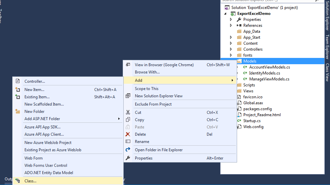Click the New Folder icon in the submenu
Image resolution: width=330 pixels, height=185 pixels.
[18, 112]
